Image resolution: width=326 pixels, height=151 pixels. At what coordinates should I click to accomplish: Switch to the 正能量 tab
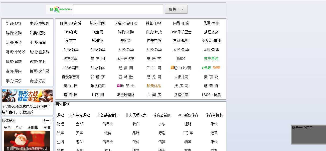click(x=33, y=127)
